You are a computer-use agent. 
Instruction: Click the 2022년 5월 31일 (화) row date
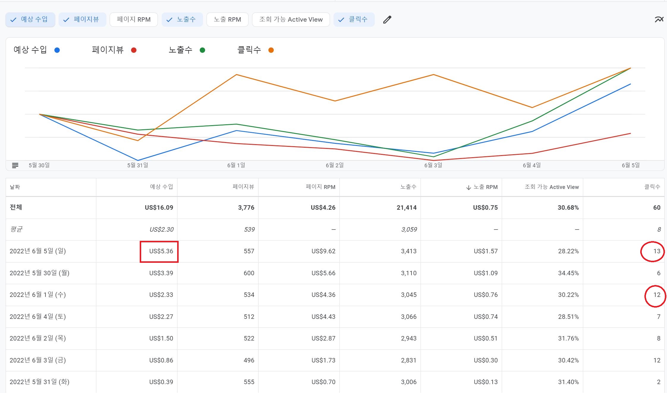(x=40, y=382)
